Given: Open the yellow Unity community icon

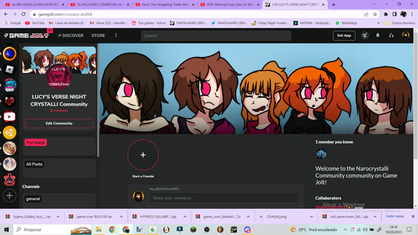Looking at the screenshot, I should (x=10, y=132).
